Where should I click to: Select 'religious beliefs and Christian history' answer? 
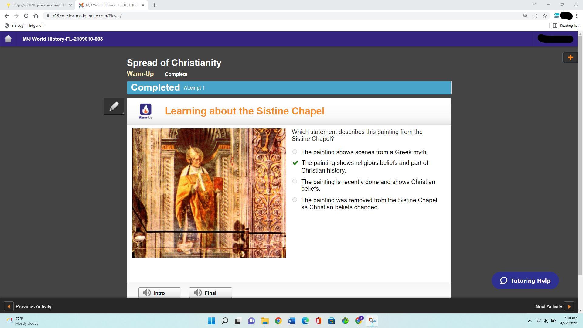(x=295, y=163)
